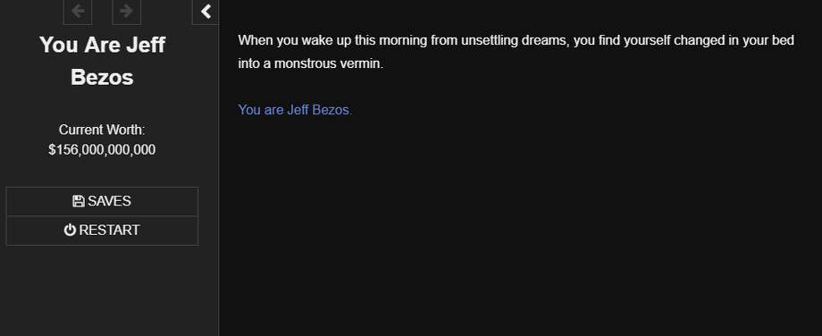This screenshot has height=336, width=822.
Task: Choose RESTART from the sidebar menu
Action: (102, 231)
